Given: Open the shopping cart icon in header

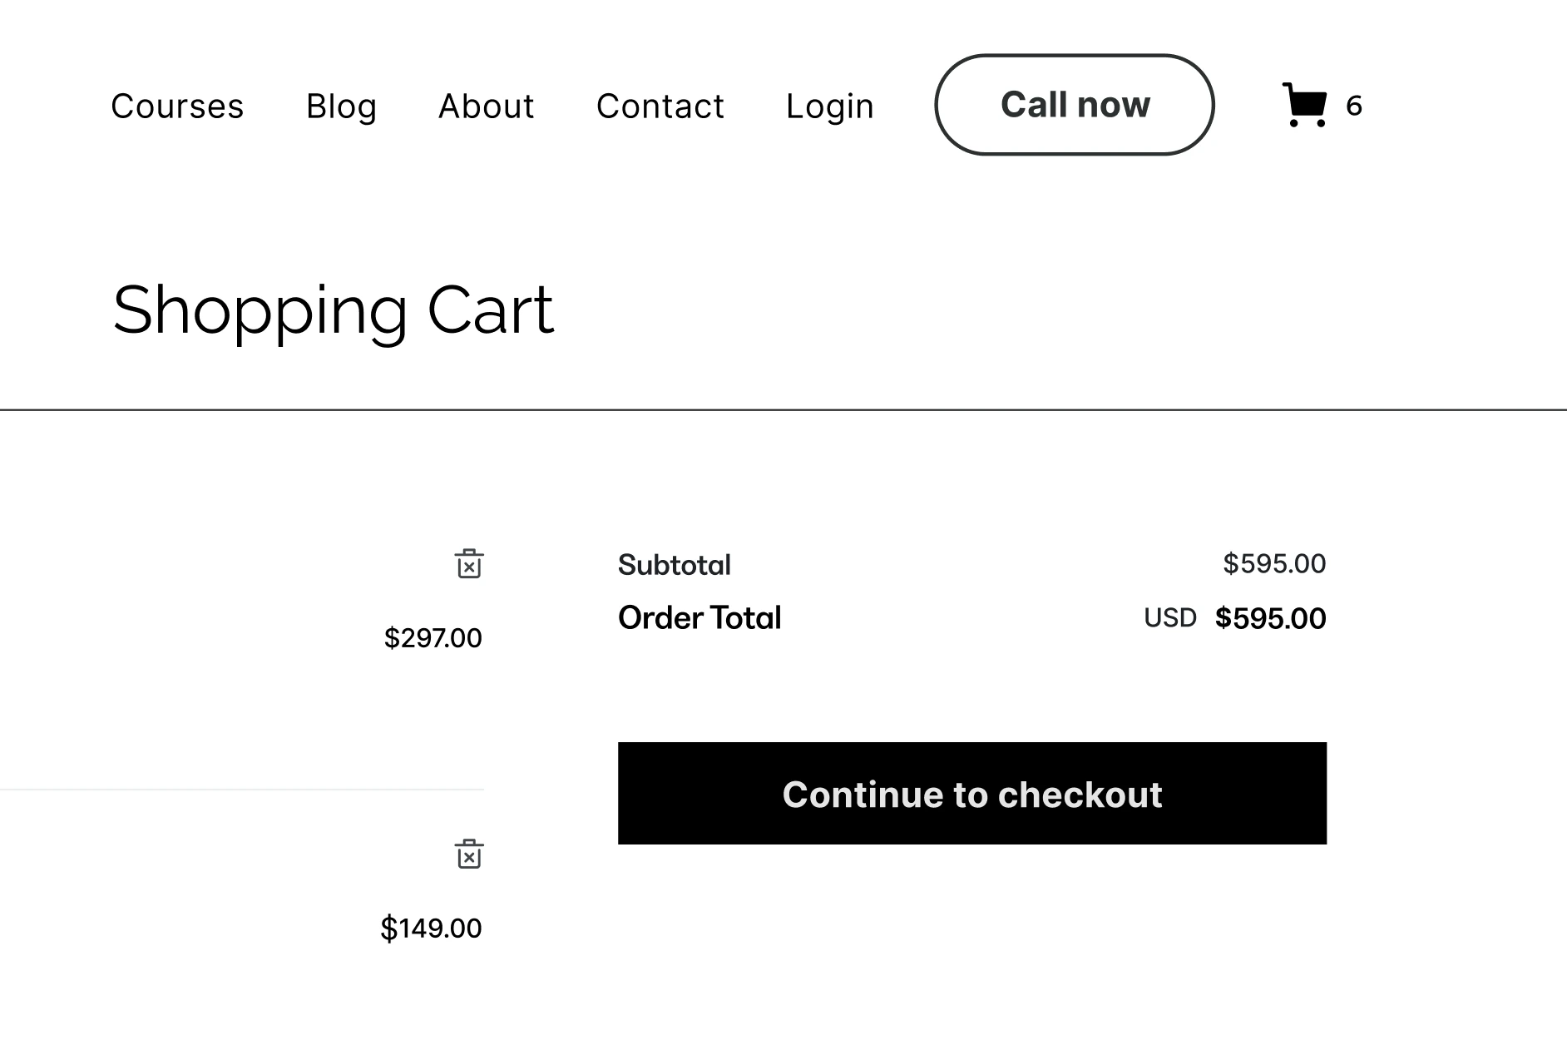Looking at the screenshot, I should [1304, 106].
